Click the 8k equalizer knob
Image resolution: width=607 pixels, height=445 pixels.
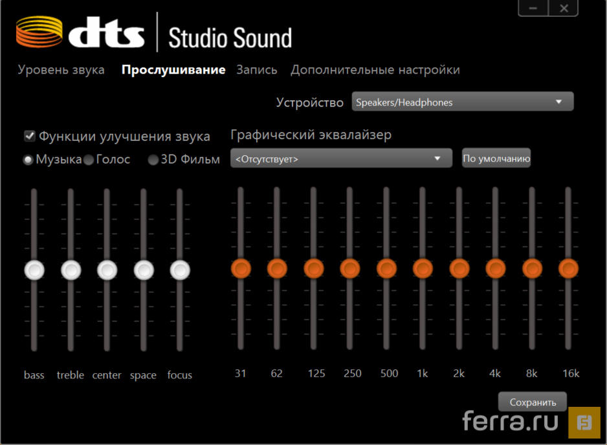click(x=532, y=268)
